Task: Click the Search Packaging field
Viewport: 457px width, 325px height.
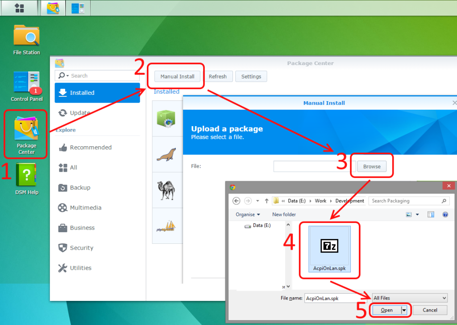Action: tap(409, 201)
